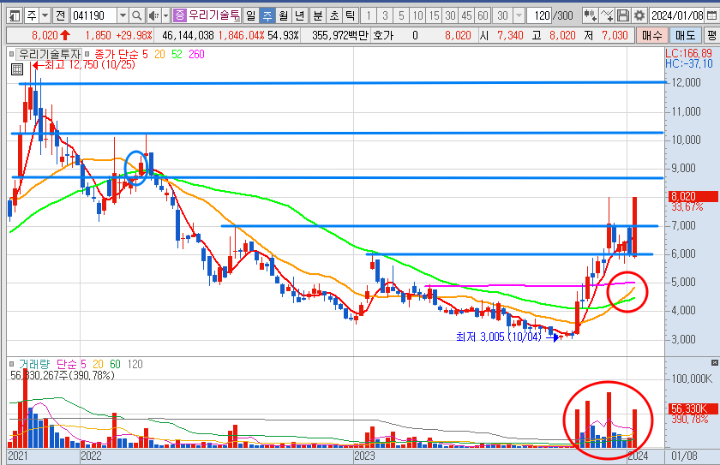Viewport: 720px width, 465px height.
Task: Click the 호가 quote label
Action: point(383,35)
